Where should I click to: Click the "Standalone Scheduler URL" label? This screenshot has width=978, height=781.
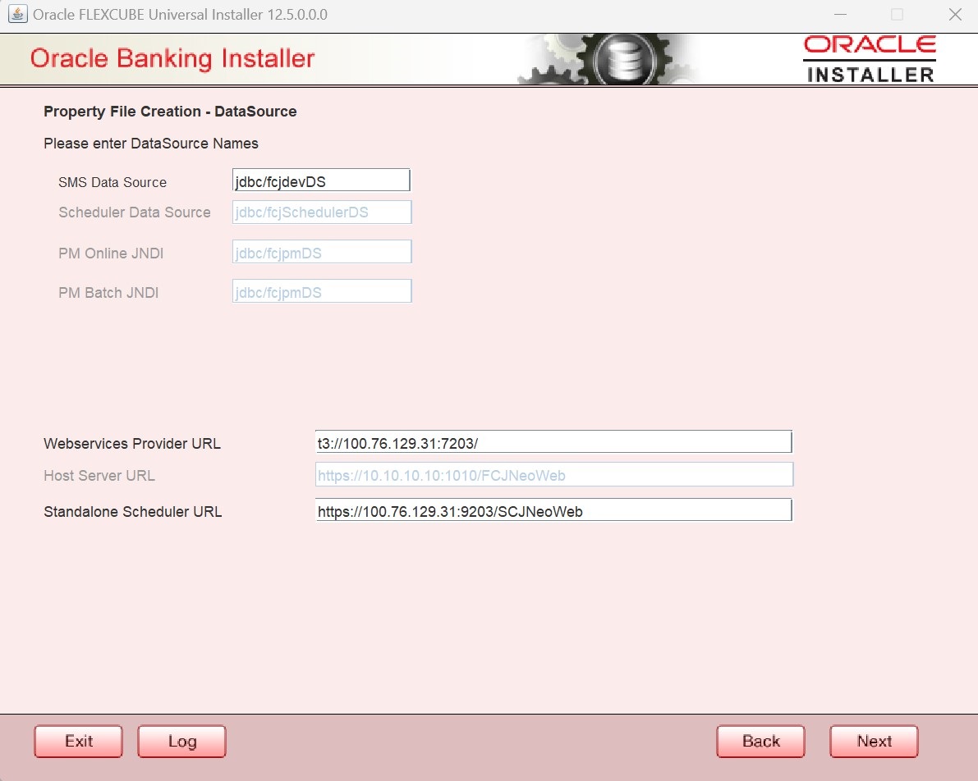pos(133,512)
